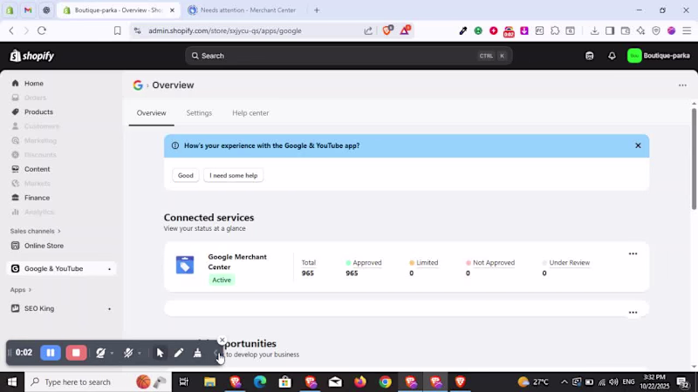Open Firefox from the taskbar
The height and width of the screenshot is (392, 698).
tap(360, 382)
